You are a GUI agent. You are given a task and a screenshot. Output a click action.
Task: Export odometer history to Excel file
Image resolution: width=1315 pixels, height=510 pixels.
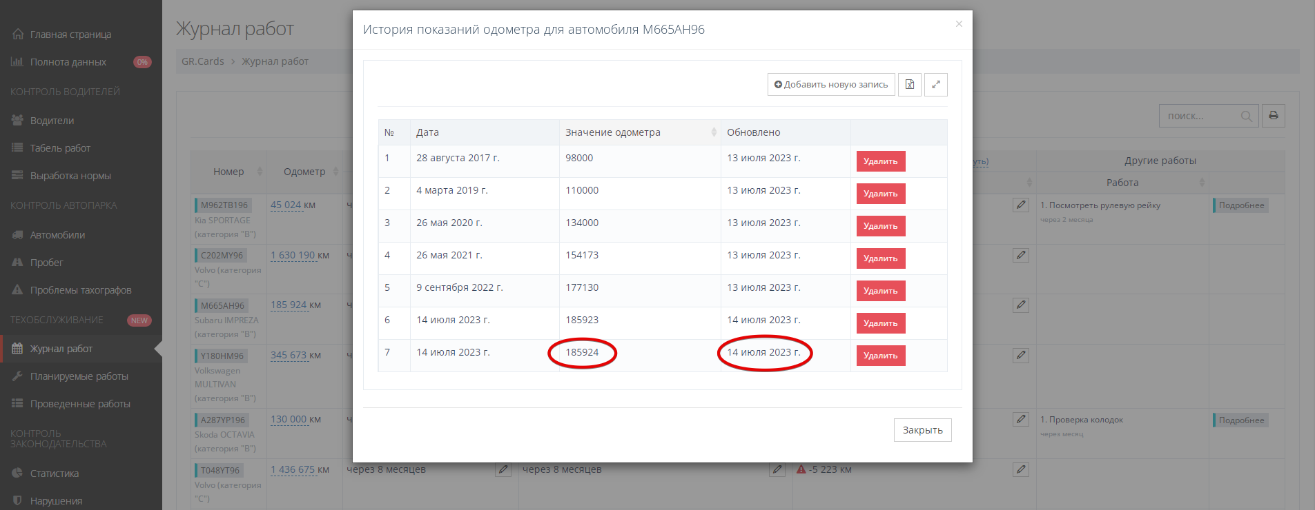pyautogui.click(x=909, y=85)
